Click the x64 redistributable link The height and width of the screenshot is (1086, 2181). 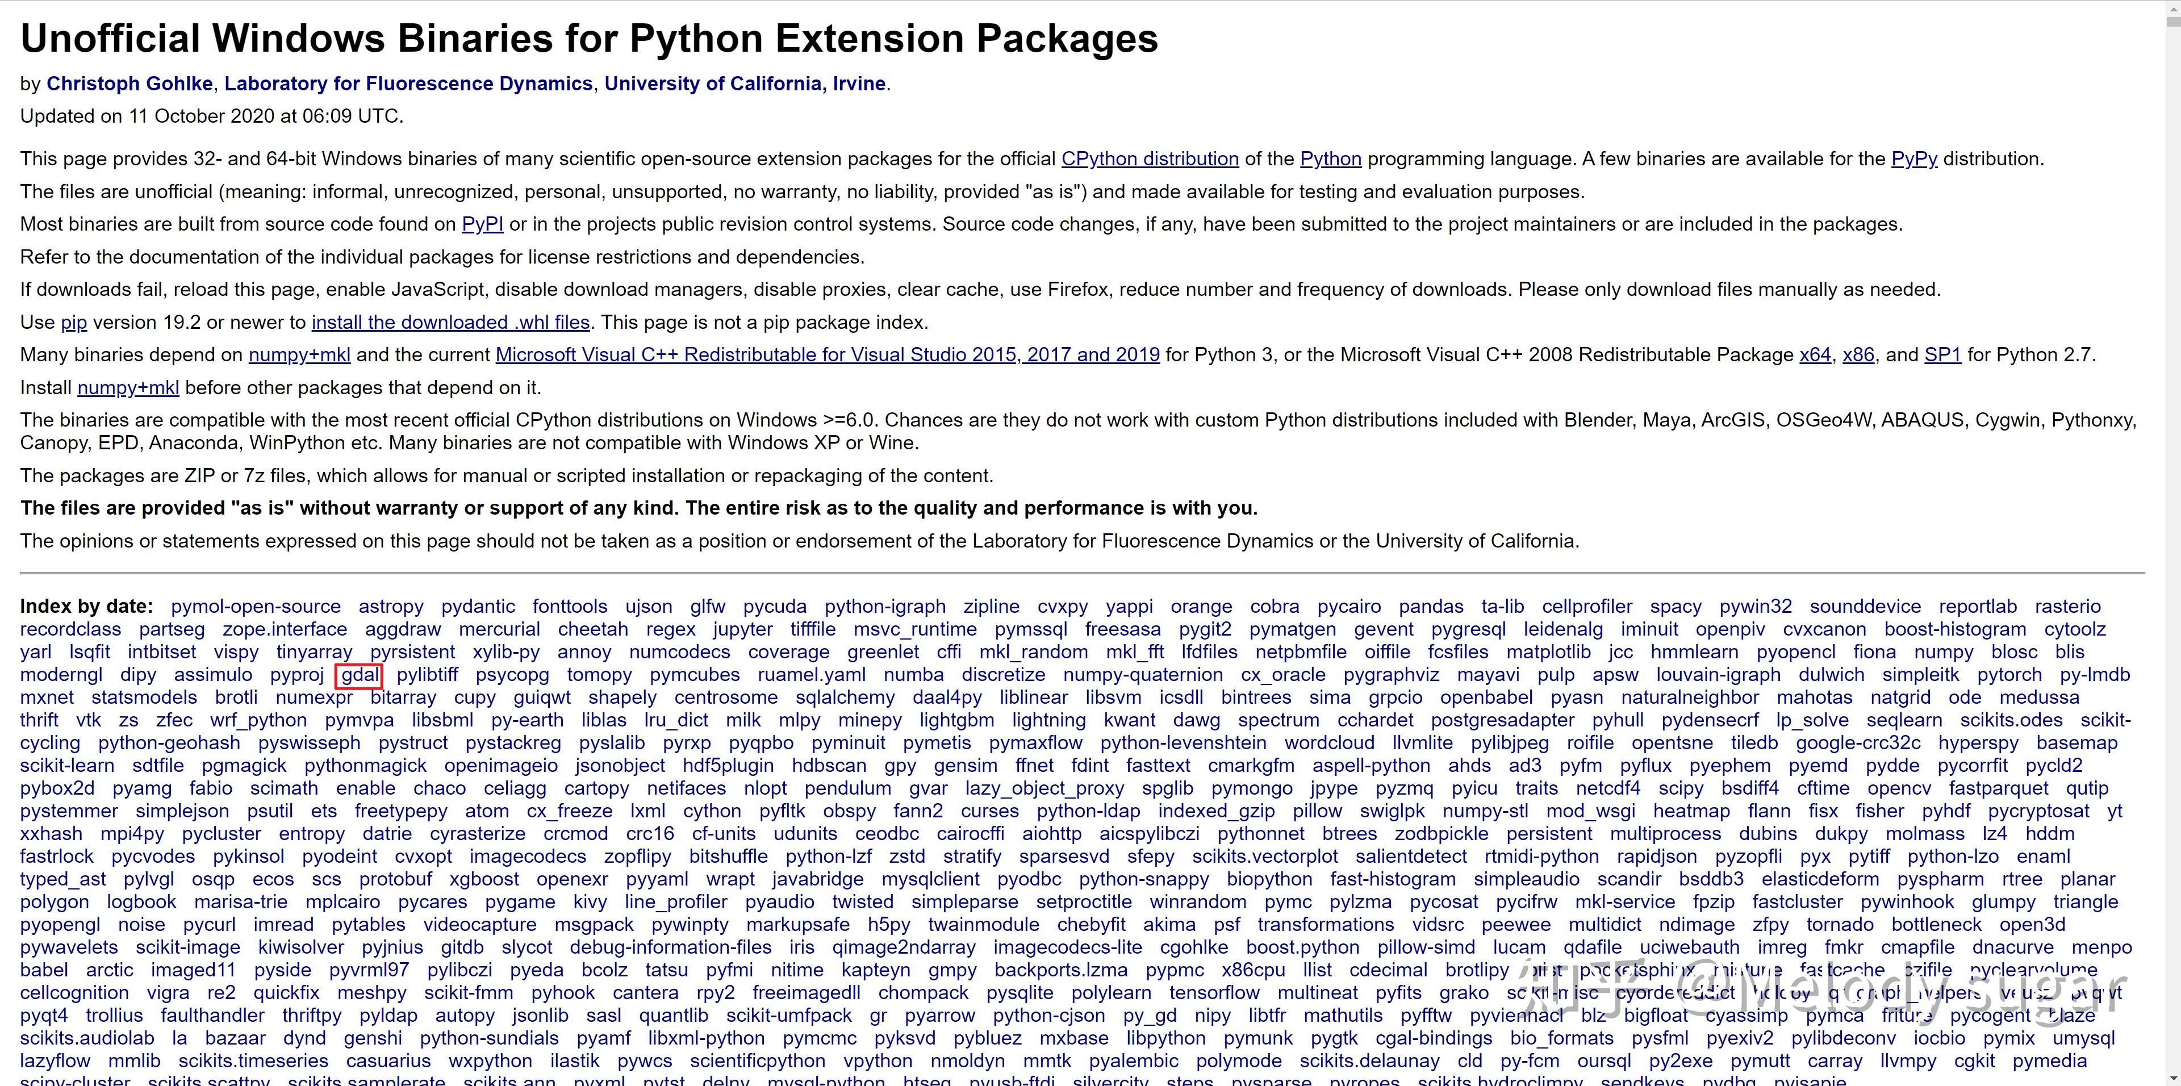point(1815,354)
